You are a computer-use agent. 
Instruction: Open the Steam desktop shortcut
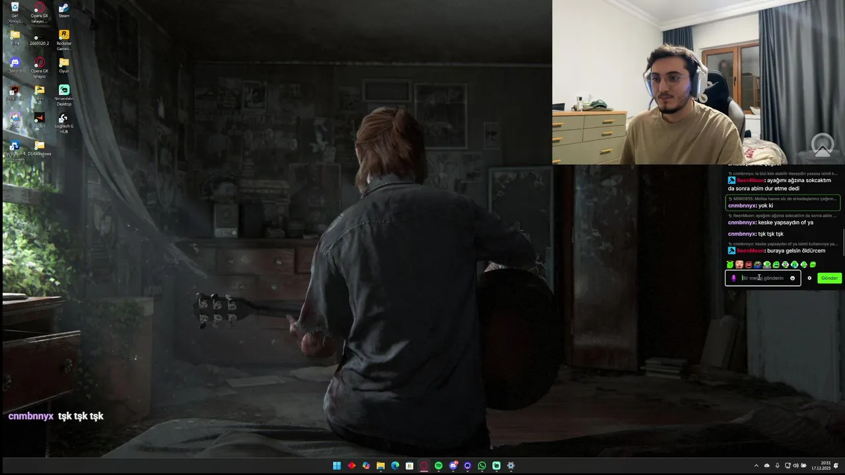pos(63,10)
